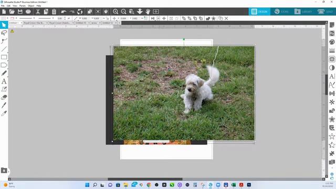
Task: Click the circular-arrows sync icon in toolbar
Action: pos(80,12)
